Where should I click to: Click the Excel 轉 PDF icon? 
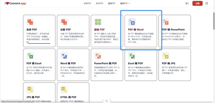click(x=132, y=56)
